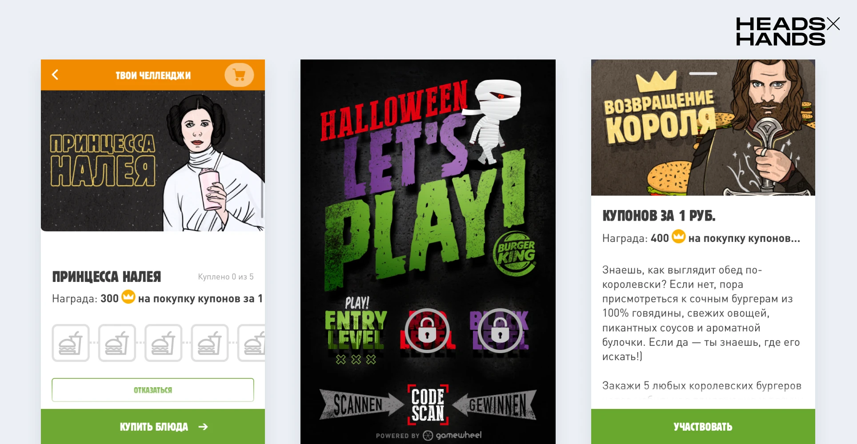The width and height of the screenshot is (857, 444).
Task: Tap the locked Red Level padlock
Action: point(427,331)
